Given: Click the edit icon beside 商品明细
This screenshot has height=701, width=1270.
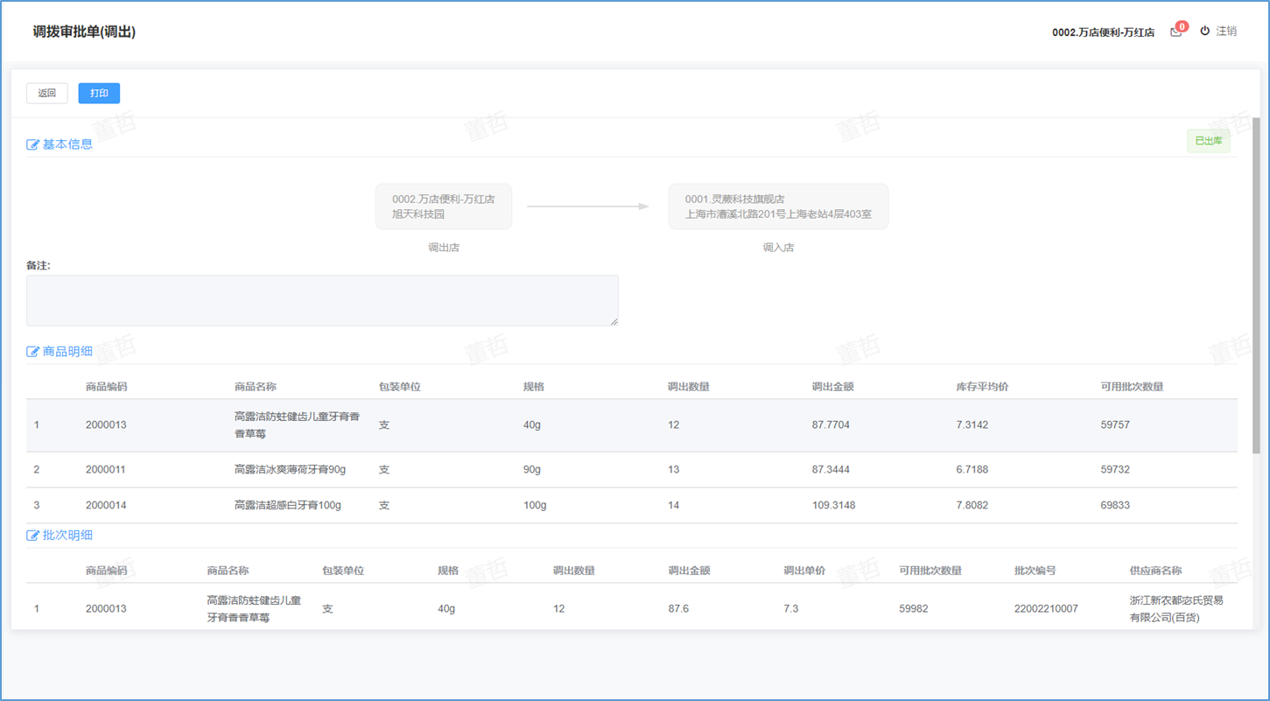Looking at the screenshot, I should (x=33, y=352).
